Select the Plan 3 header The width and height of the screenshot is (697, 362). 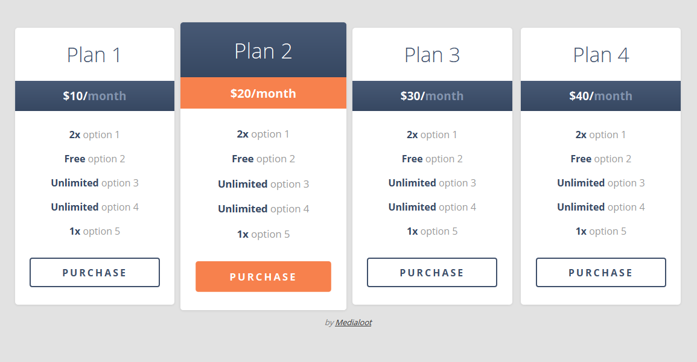pyautogui.click(x=431, y=54)
